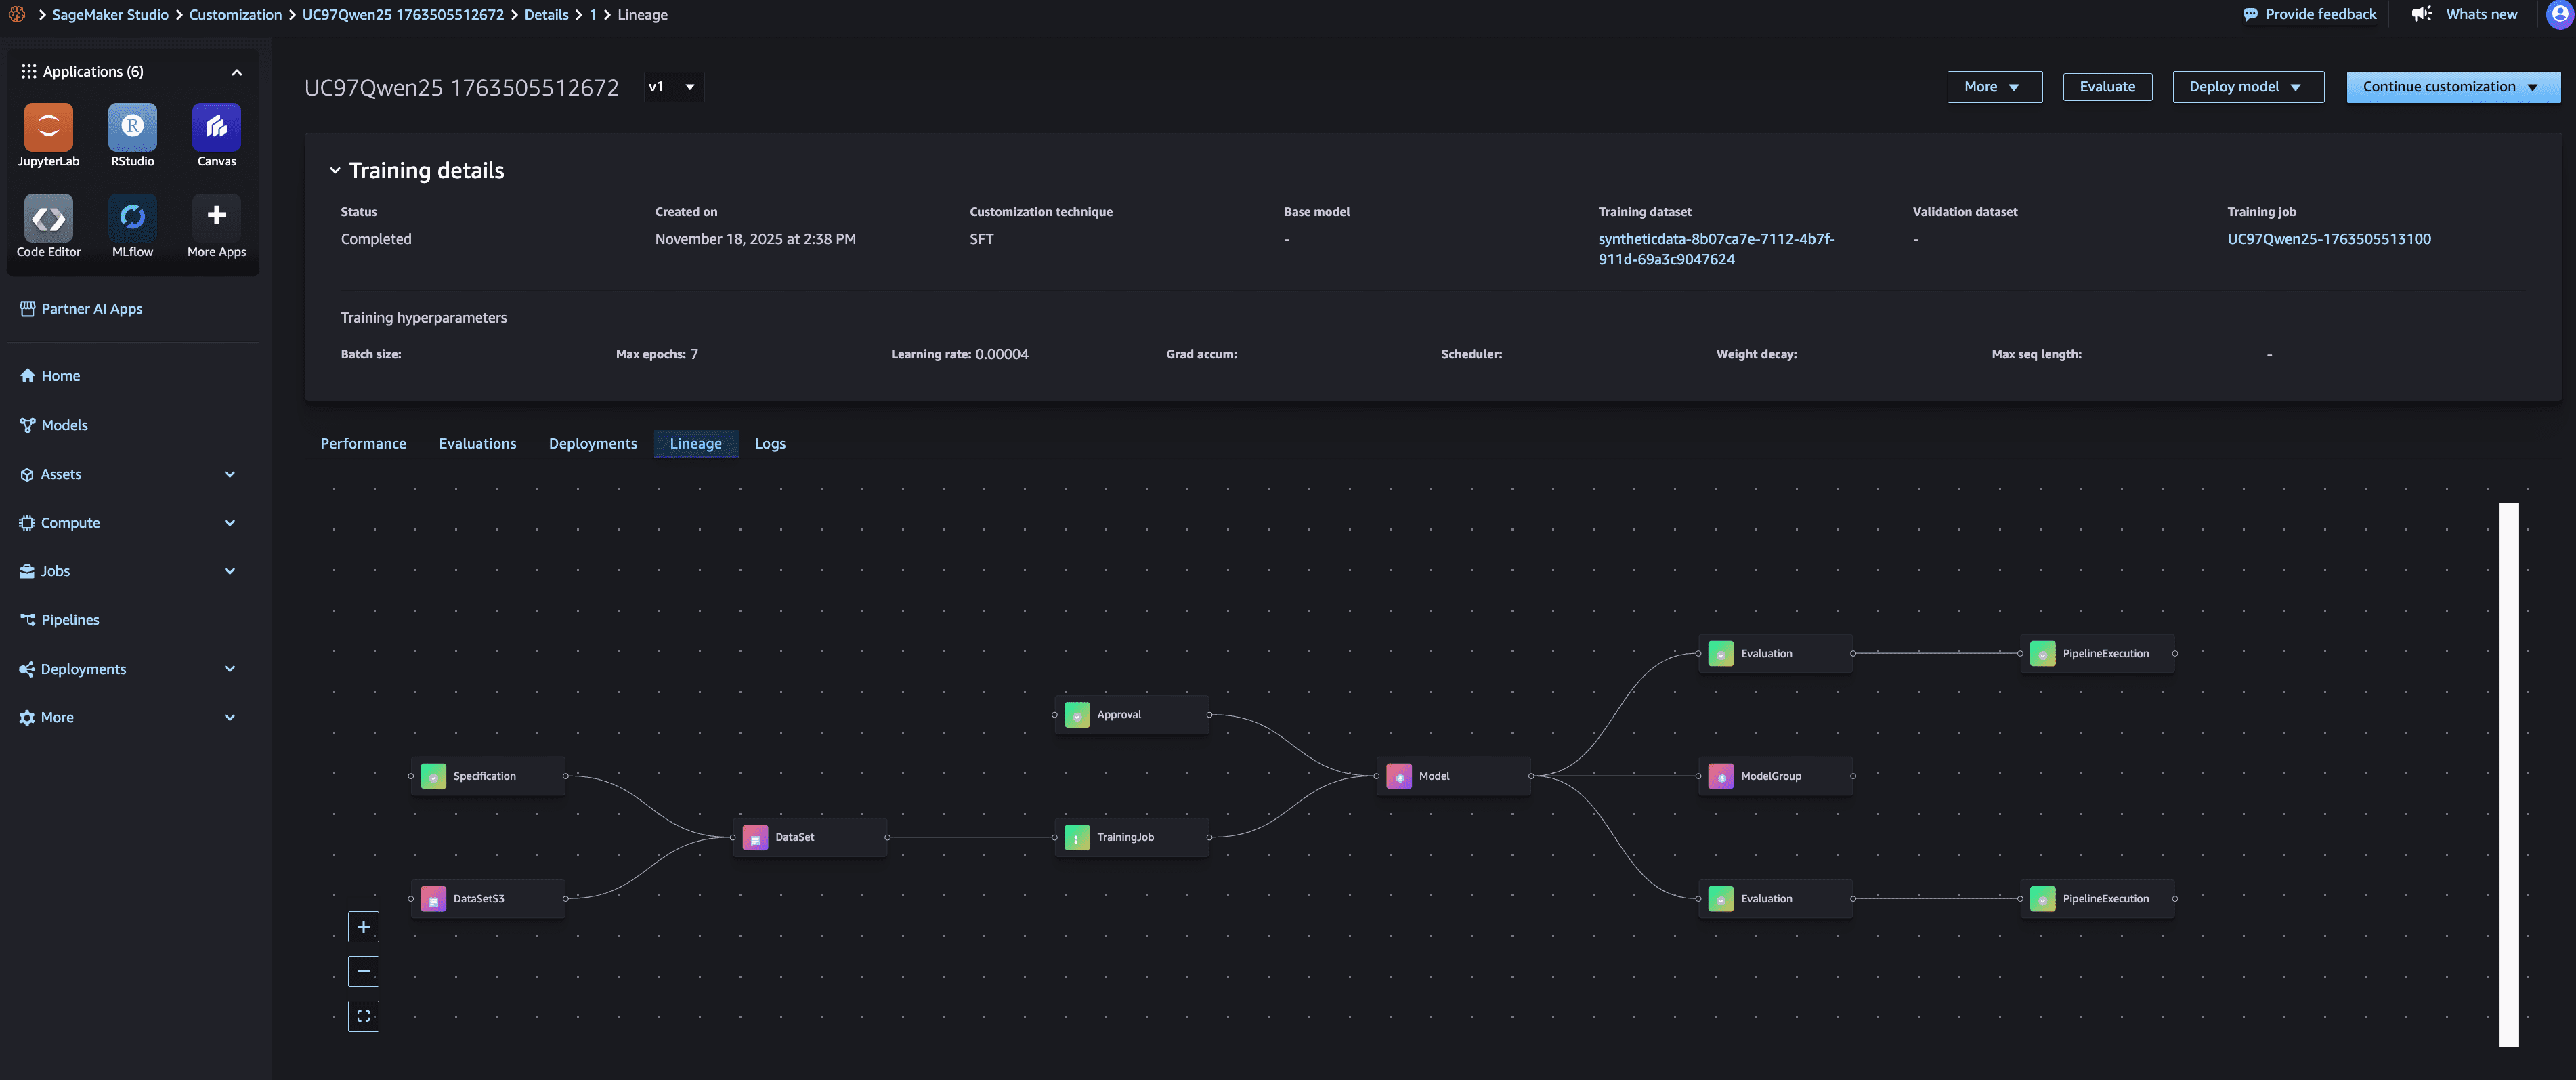Zoom in on the lineage graph
The image size is (2576, 1080).
click(x=363, y=927)
